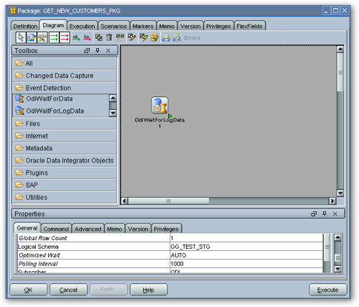The height and width of the screenshot is (307, 359).
Task: Click the Cancel button
Action: (x=68, y=290)
